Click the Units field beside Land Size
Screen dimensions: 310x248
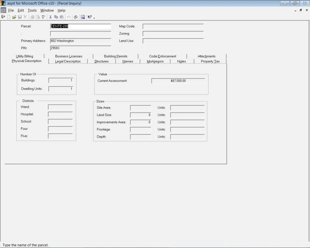187,115
